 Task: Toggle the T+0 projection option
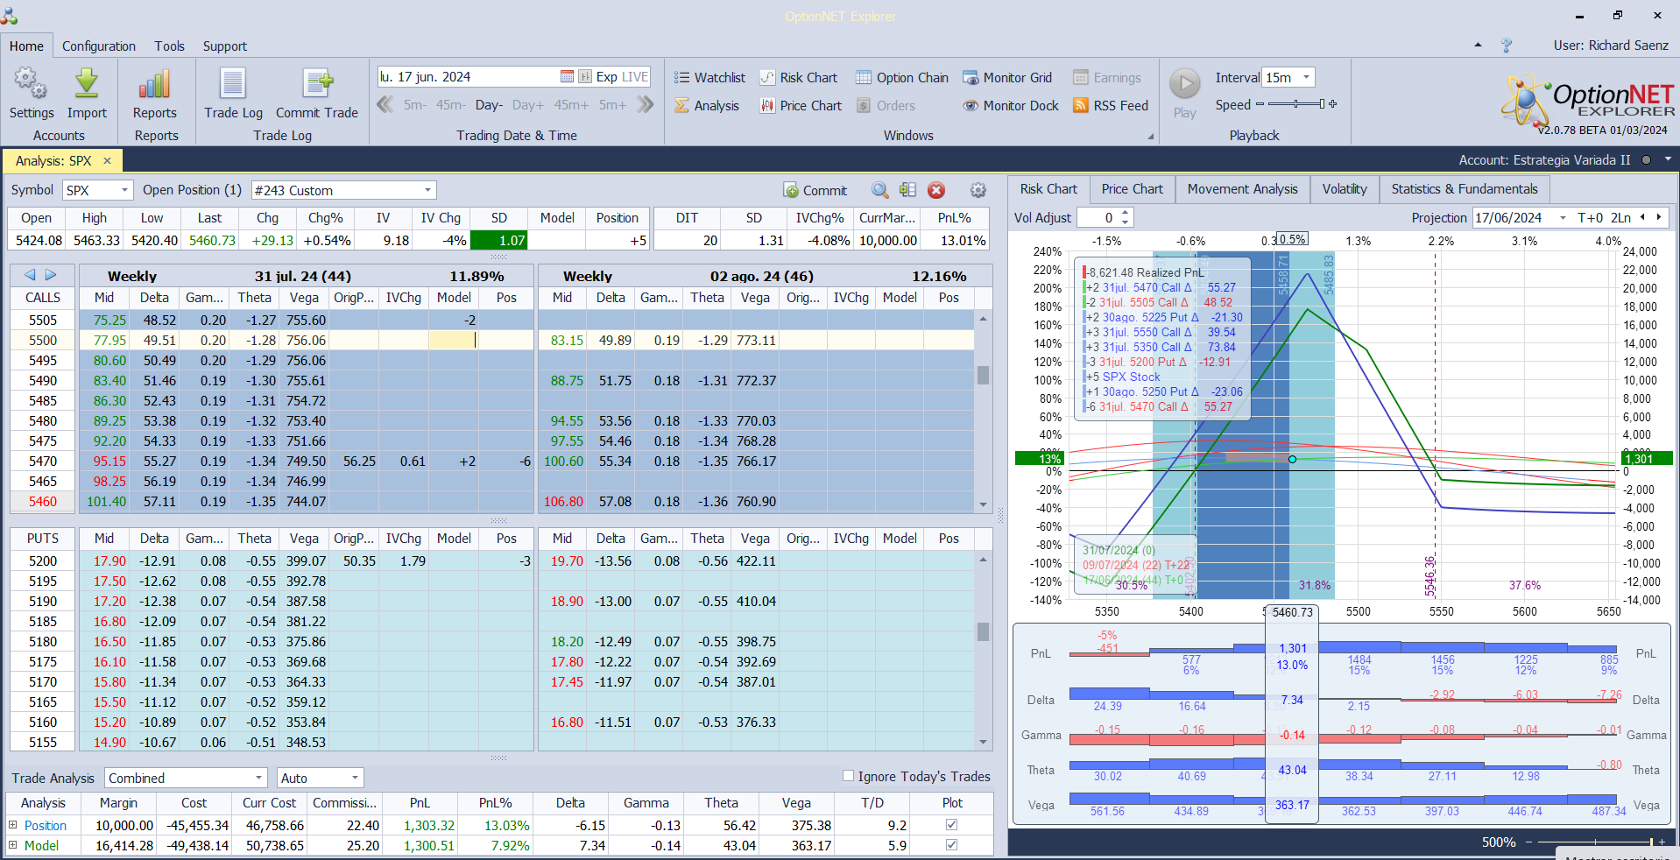[x=1591, y=217]
